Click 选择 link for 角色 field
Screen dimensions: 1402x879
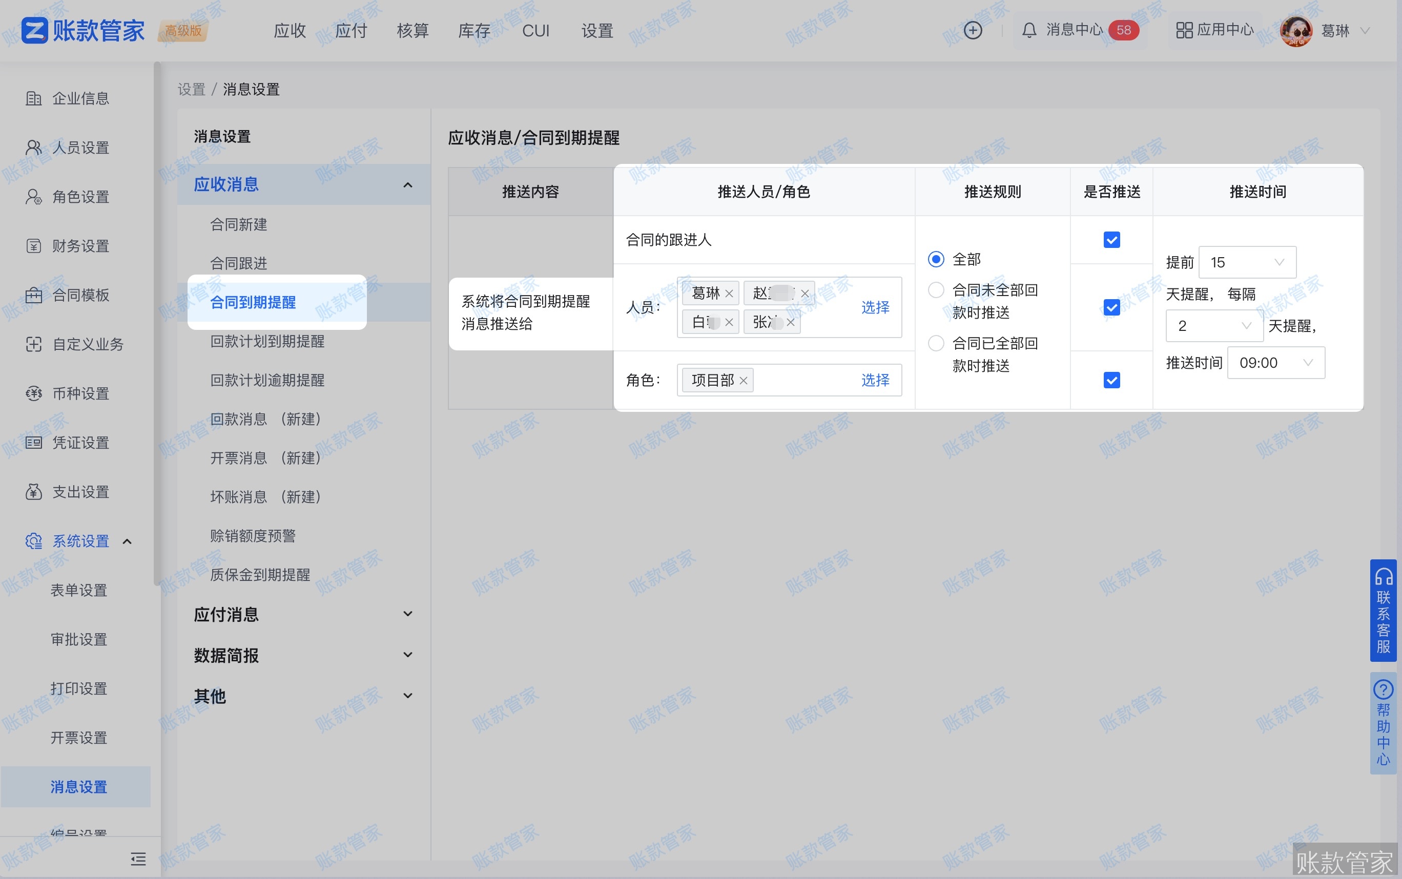tap(875, 380)
